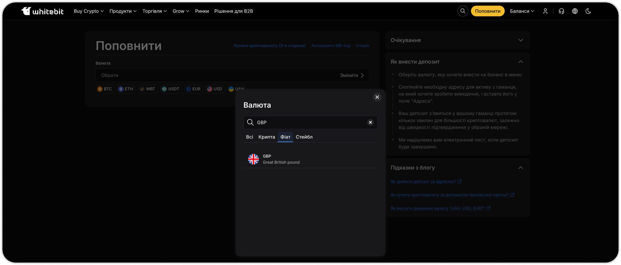Select the ETH quick currency chip
The image size is (621, 265).
(126, 89)
